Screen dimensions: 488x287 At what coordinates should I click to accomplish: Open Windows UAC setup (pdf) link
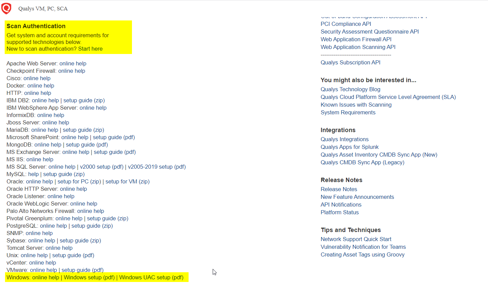pyautogui.click(x=151, y=277)
